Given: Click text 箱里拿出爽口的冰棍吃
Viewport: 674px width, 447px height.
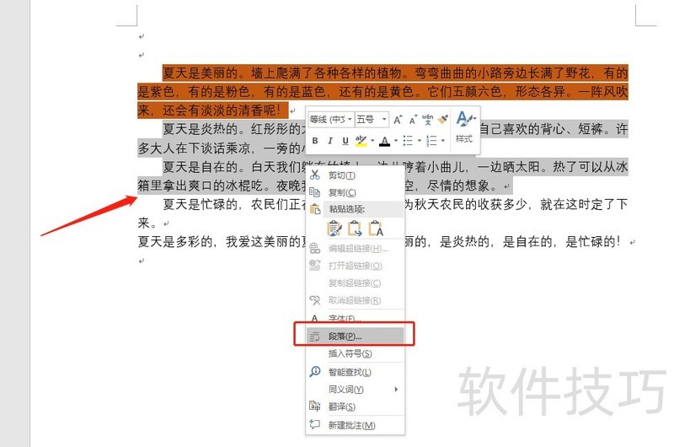Looking at the screenshot, I should (201, 186).
